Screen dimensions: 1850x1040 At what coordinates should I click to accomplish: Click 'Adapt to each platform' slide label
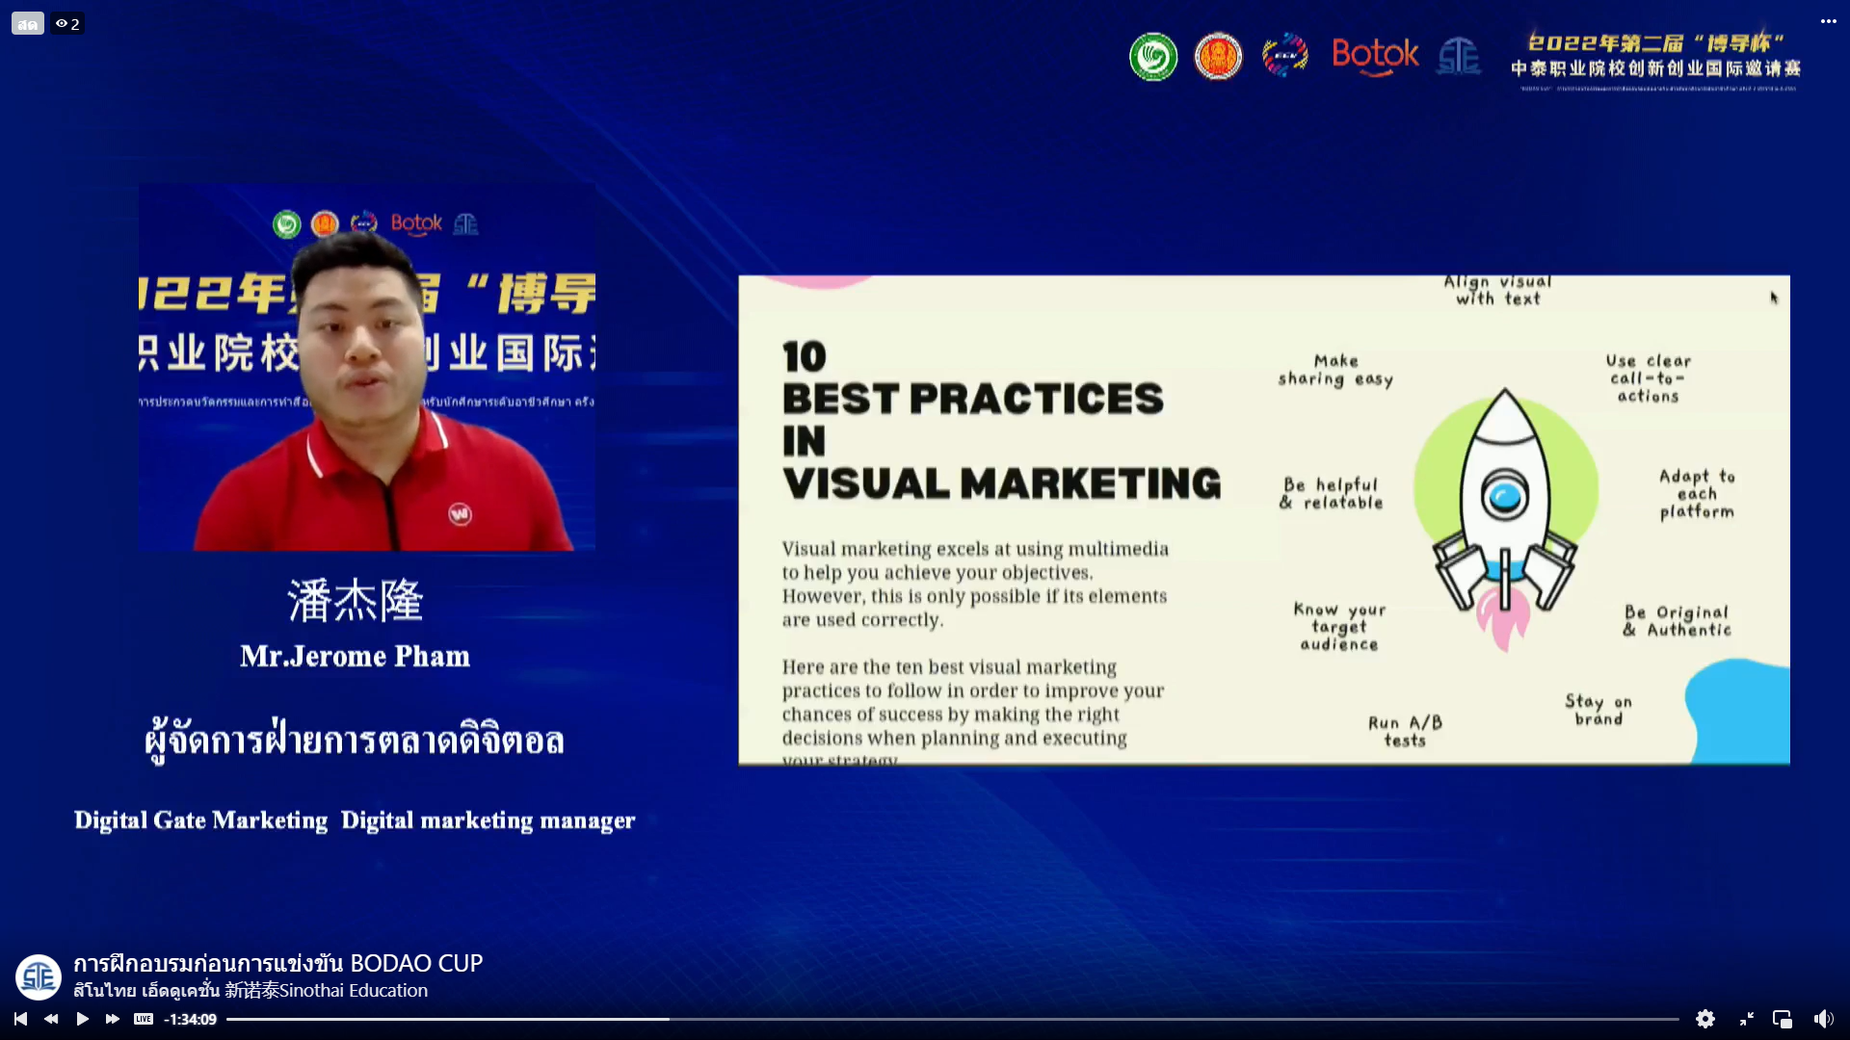[x=1697, y=494]
